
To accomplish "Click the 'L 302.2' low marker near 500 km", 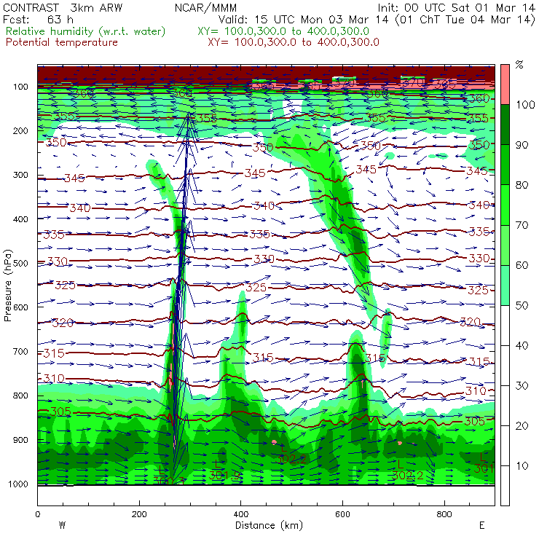I will (x=291, y=455).
